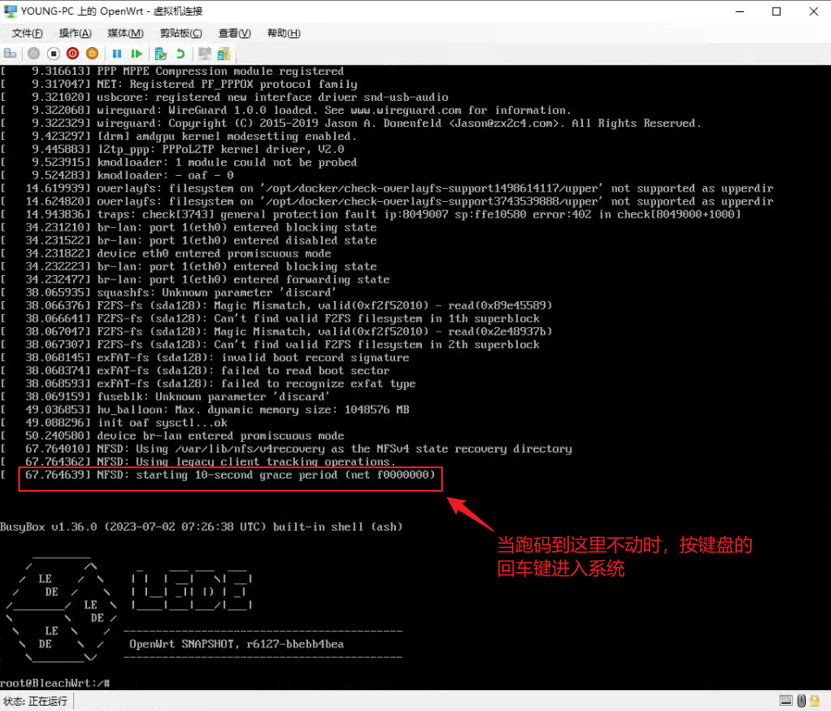Click the mouse icon in the status bar

tap(801, 701)
